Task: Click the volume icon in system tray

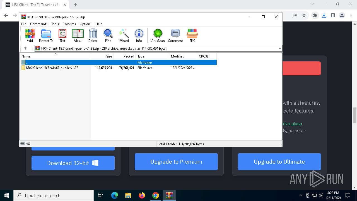Action: point(321,195)
